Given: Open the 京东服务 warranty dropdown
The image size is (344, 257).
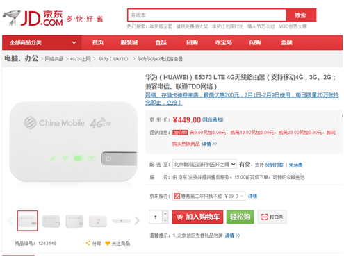Looking at the screenshot, I should click(208, 196).
